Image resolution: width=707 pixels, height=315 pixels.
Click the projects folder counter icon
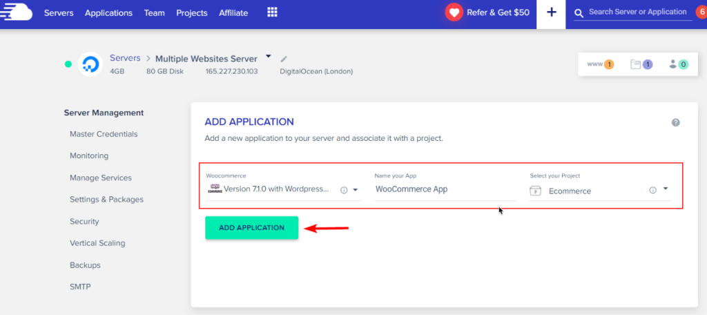(x=641, y=64)
